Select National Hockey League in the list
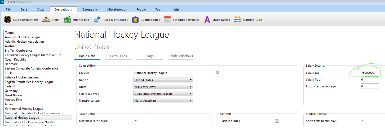The height and width of the screenshot is (134, 385). pos(38,118)
